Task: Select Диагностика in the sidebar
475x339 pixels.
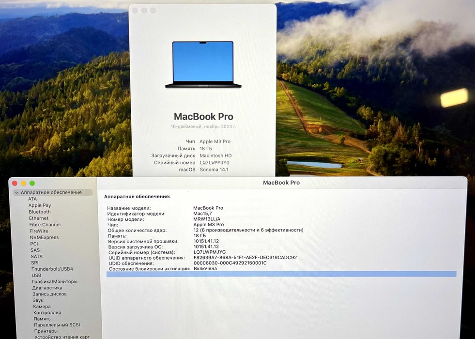Action: (47, 288)
